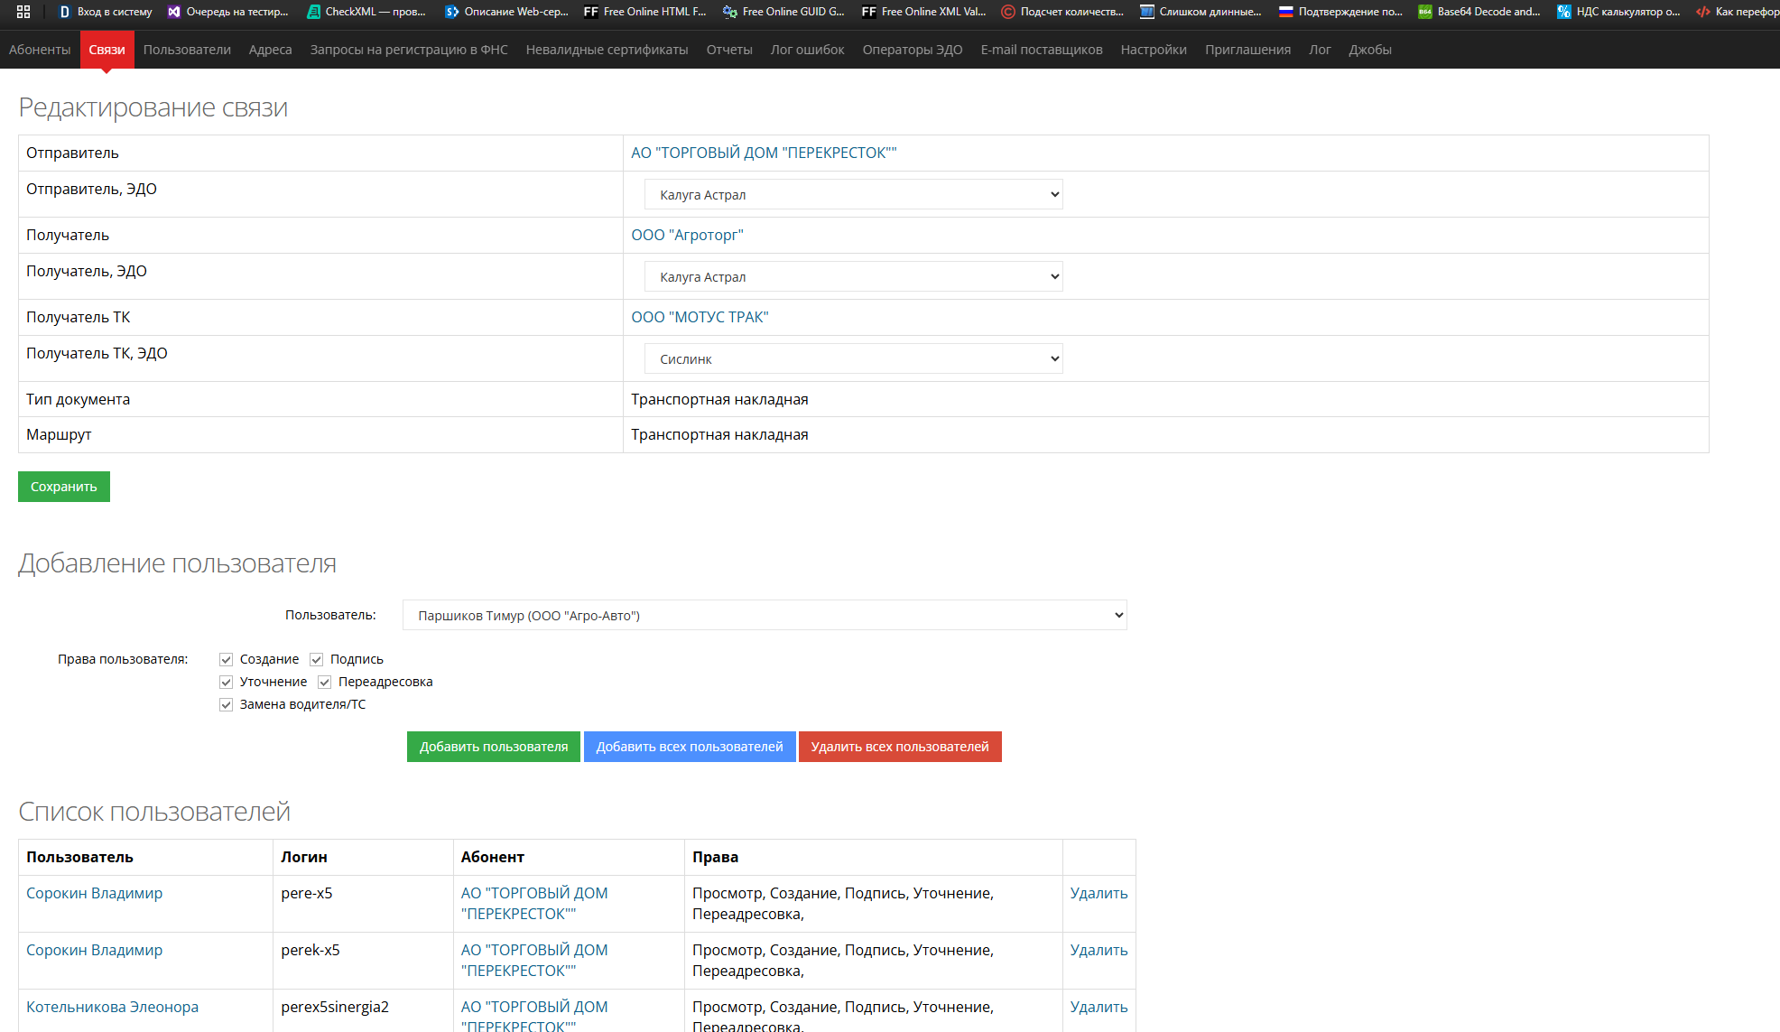Click the green 'Сохранить' button

tap(64, 487)
